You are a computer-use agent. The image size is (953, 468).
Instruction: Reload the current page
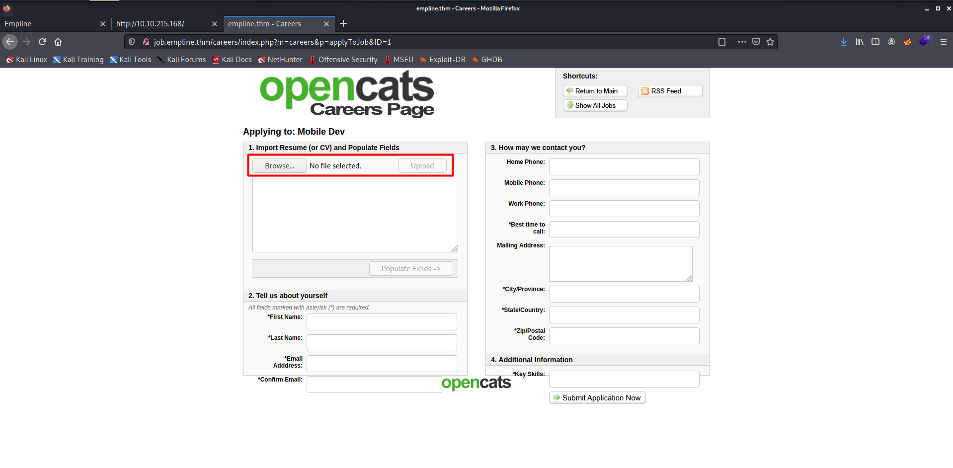click(42, 42)
